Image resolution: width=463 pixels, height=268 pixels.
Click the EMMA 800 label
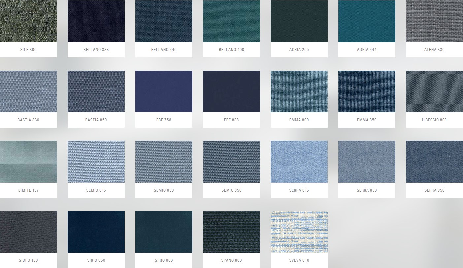(299, 120)
